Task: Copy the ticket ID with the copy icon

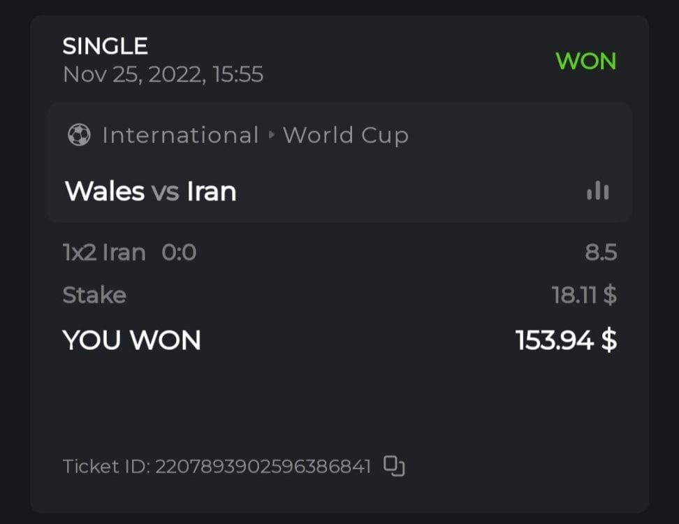Action: tap(395, 466)
